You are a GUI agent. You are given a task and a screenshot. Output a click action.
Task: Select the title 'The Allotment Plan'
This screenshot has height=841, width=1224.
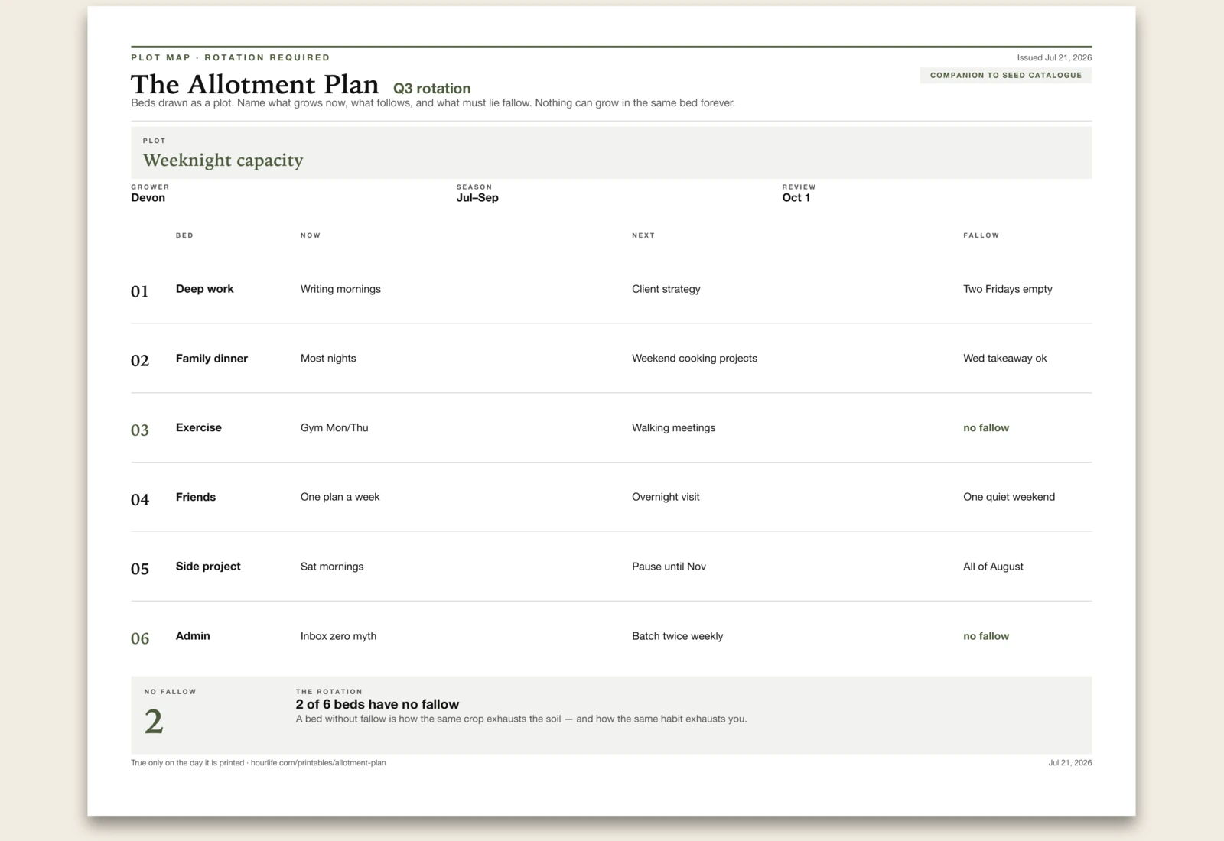255,84
